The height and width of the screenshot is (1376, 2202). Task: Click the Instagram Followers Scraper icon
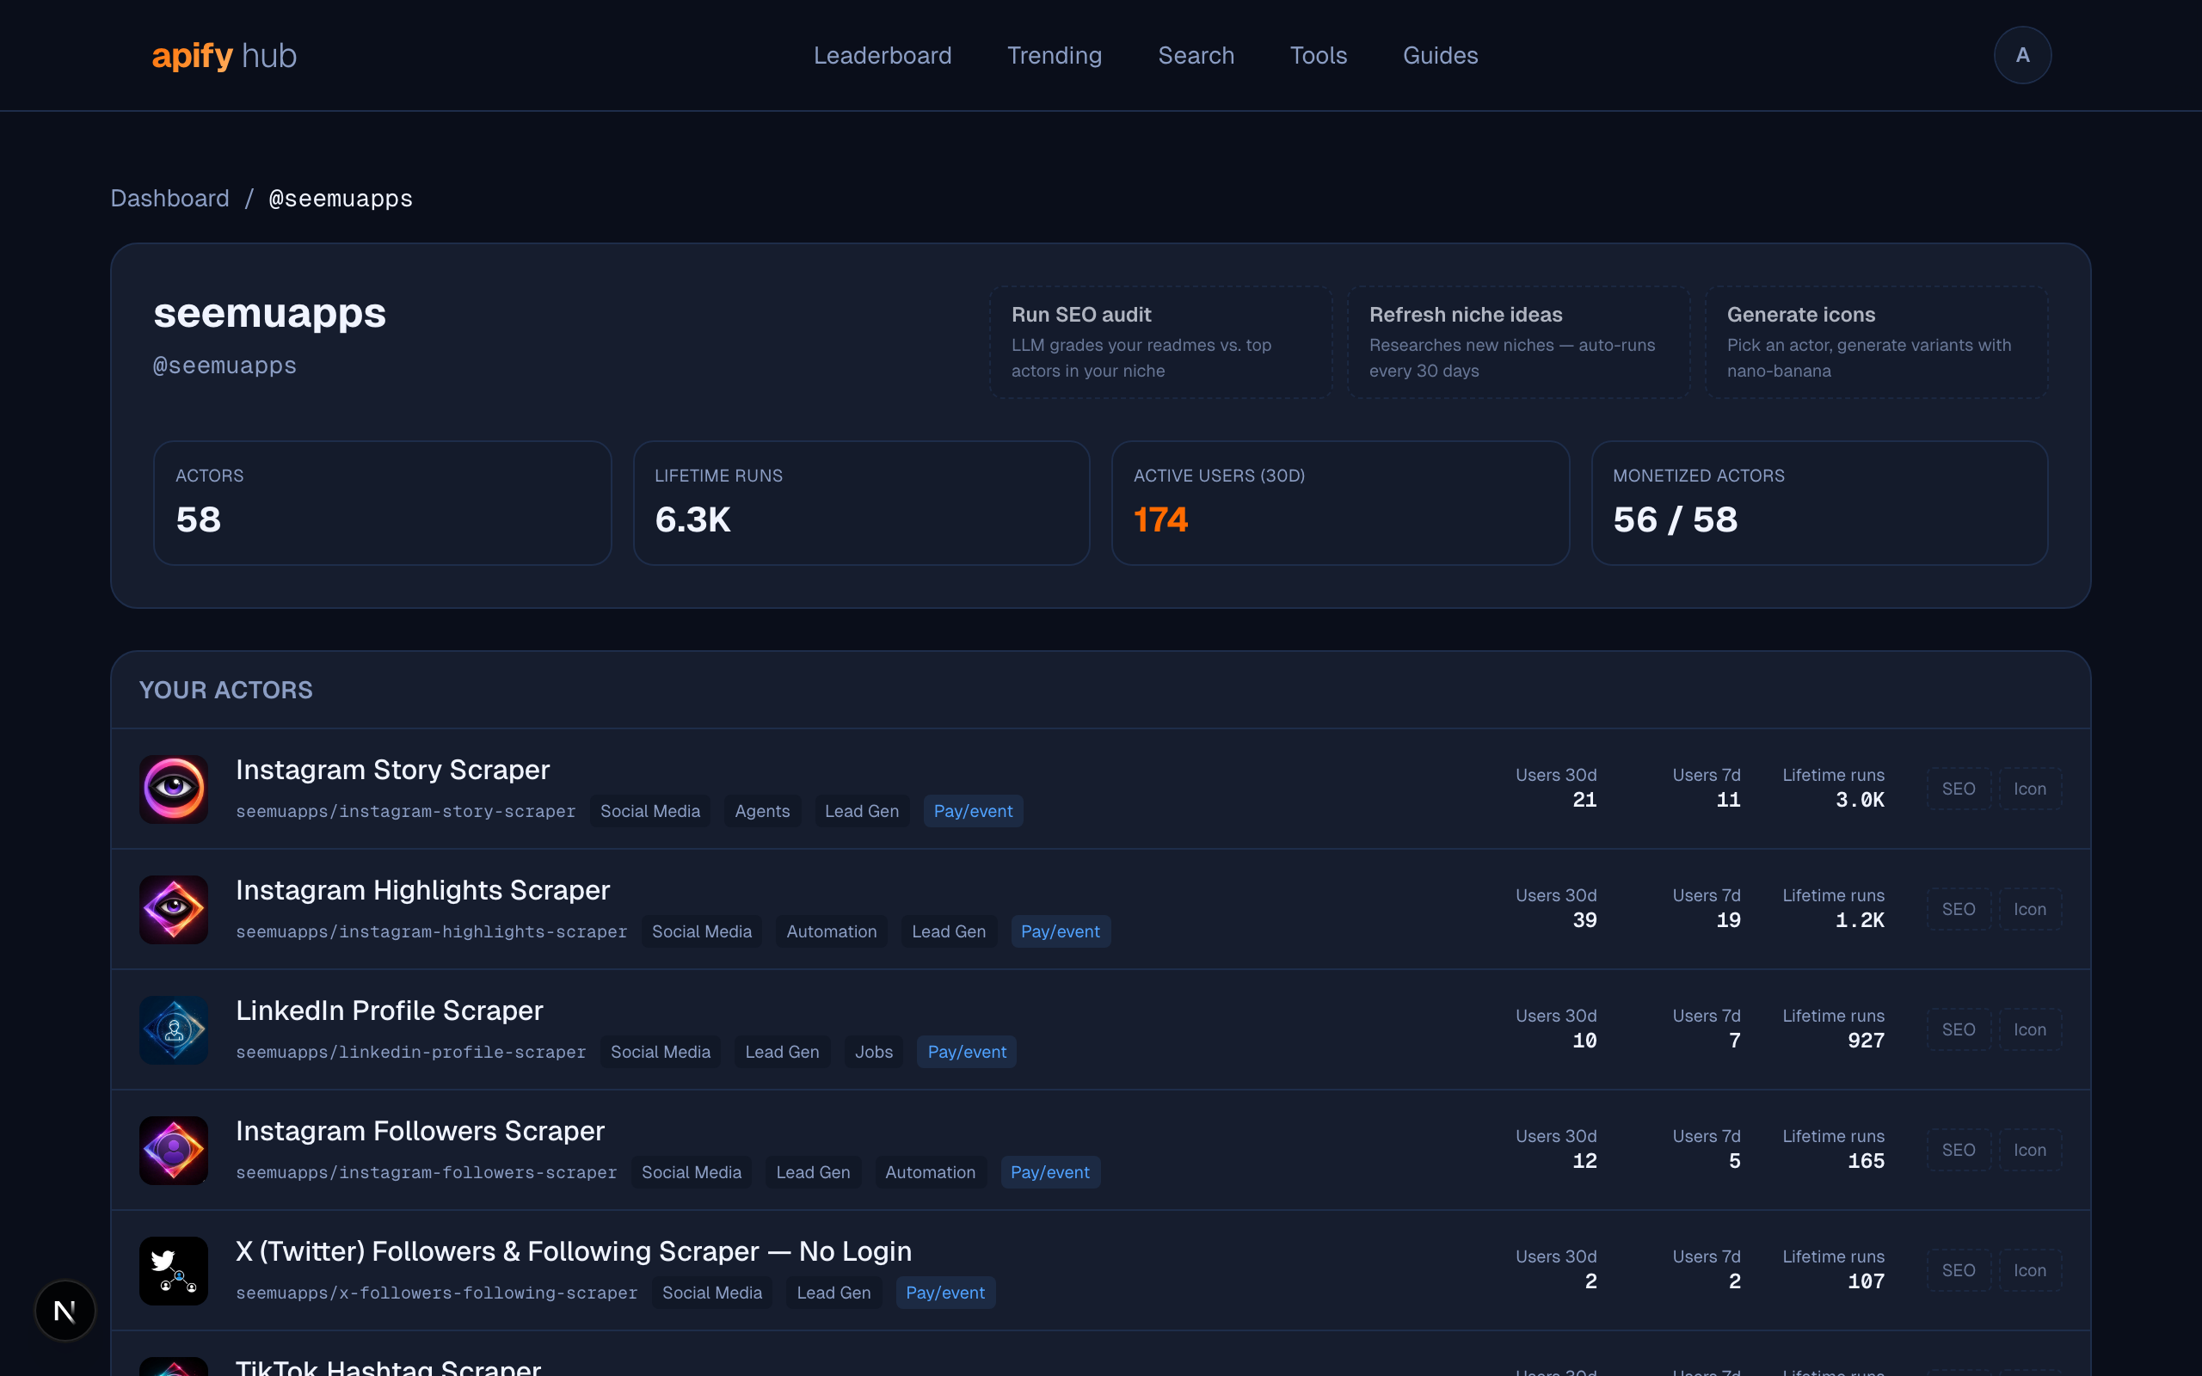(174, 1151)
